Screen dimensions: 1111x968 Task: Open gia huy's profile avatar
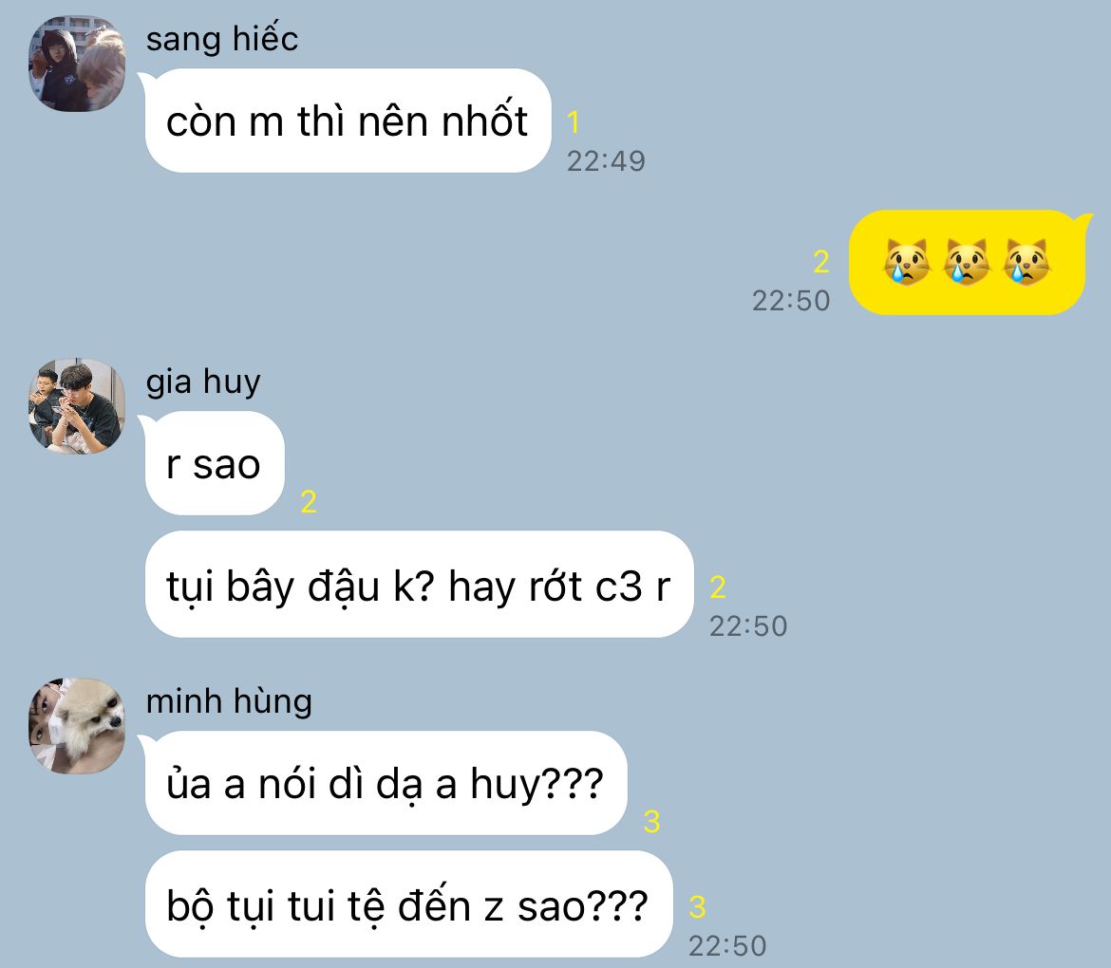click(x=77, y=406)
